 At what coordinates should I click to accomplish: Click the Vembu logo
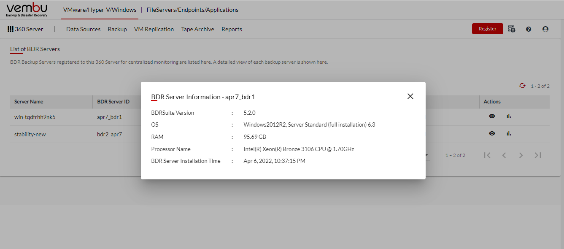tap(27, 10)
